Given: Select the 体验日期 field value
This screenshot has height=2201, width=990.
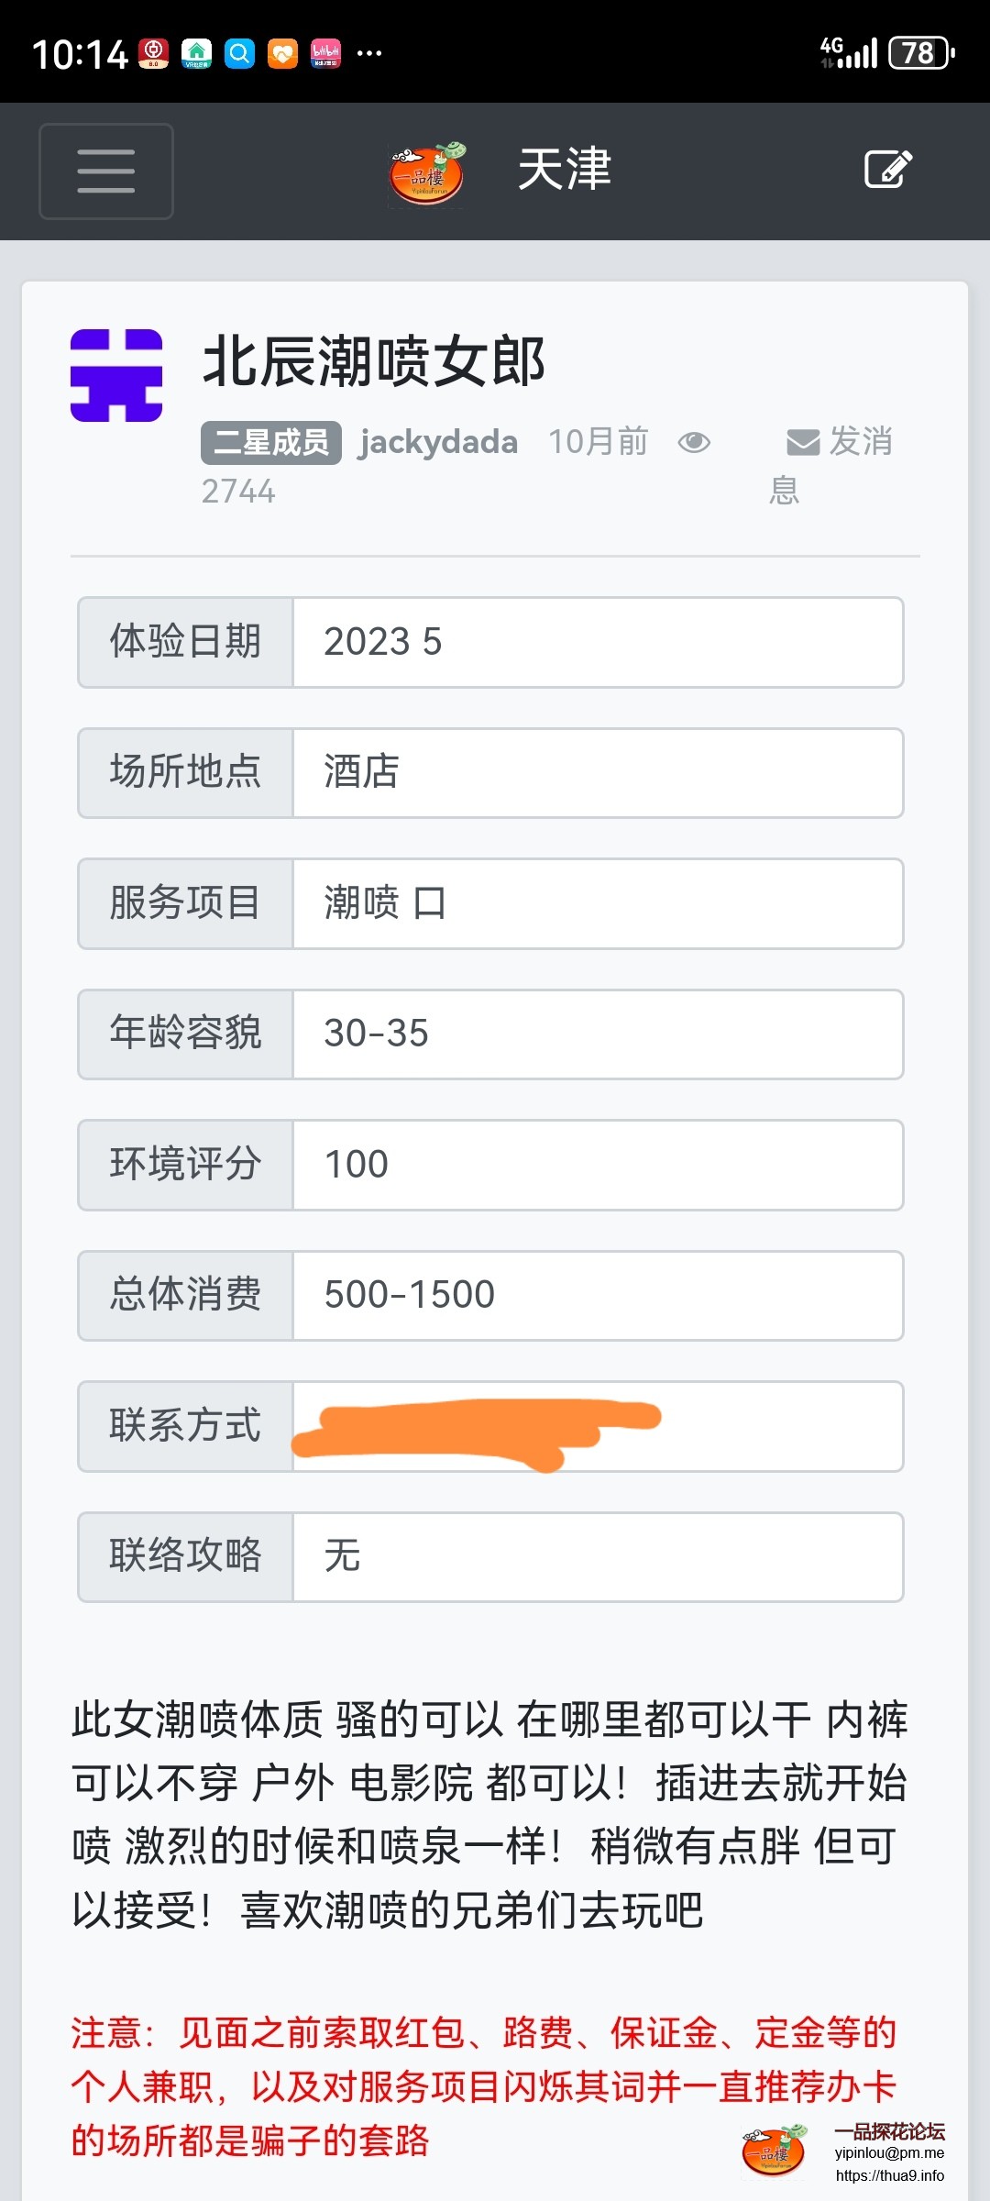Looking at the screenshot, I should 598,642.
